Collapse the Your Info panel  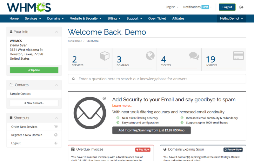click(57, 32)
